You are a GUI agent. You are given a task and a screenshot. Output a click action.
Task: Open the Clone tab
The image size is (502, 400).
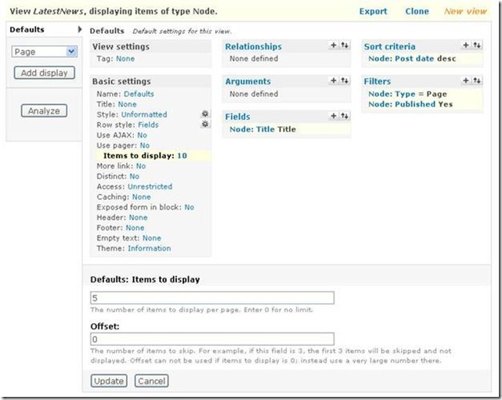tap(417, 12)
